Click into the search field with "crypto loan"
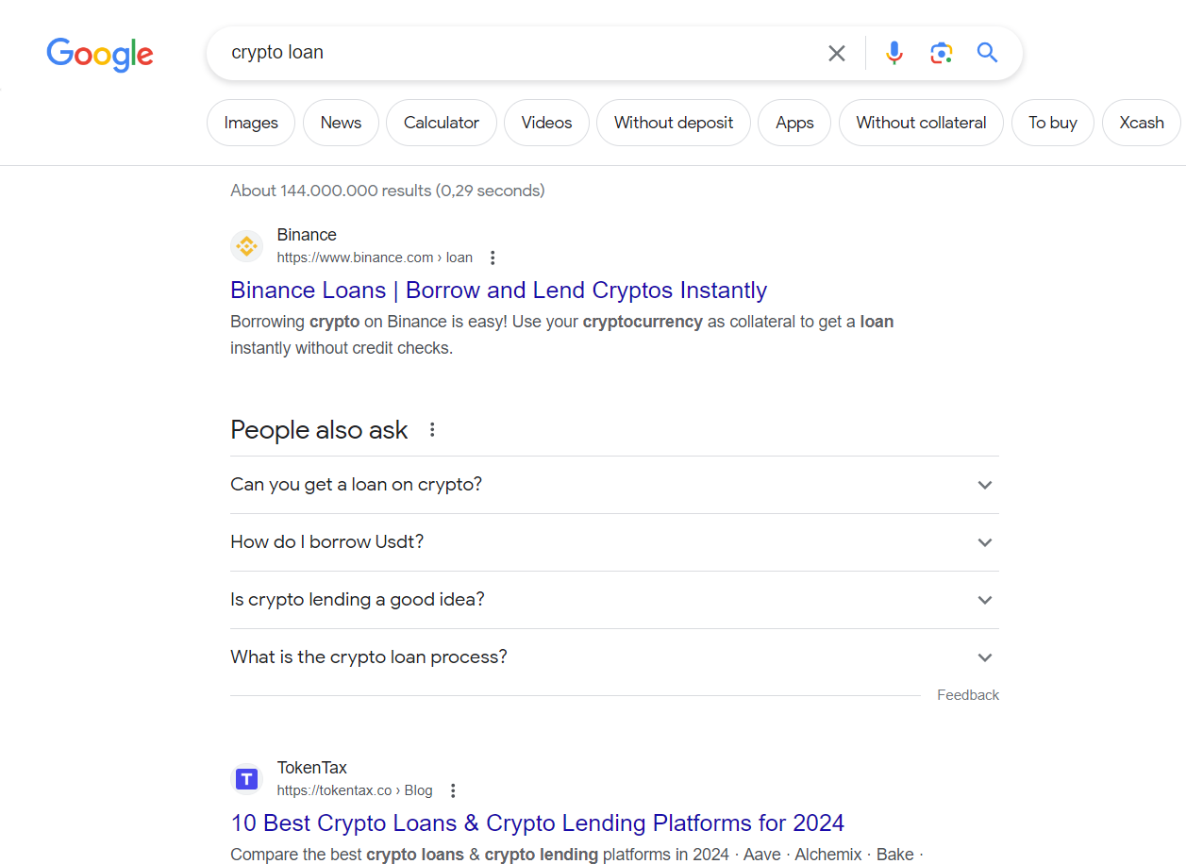This screenshot has height=864, width=1186. [519, 53]
